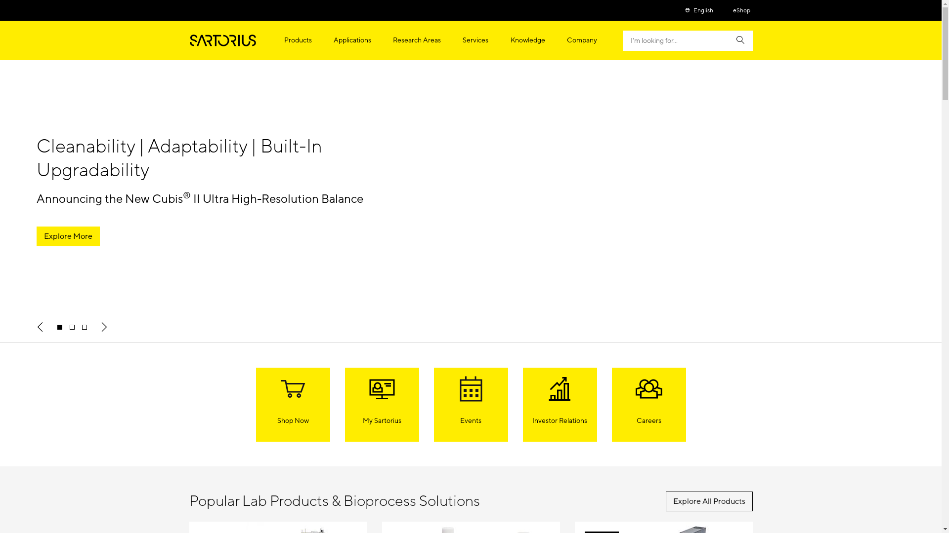Click the Sartorius logo

click(x=222, y=40)
